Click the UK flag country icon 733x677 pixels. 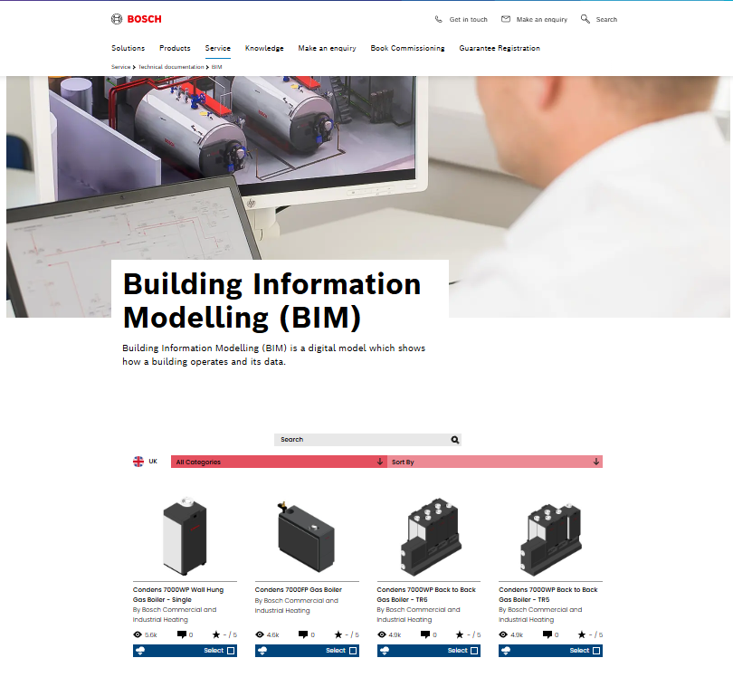[138, 462]
